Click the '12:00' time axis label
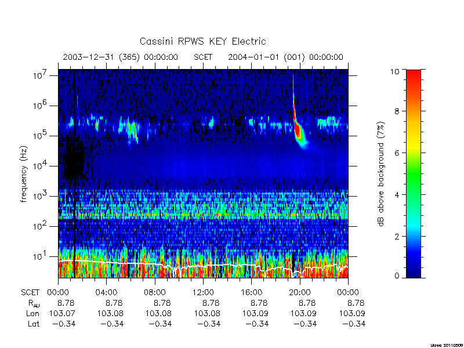The height and width of the screenshot is (348, 464). (203, 292)
